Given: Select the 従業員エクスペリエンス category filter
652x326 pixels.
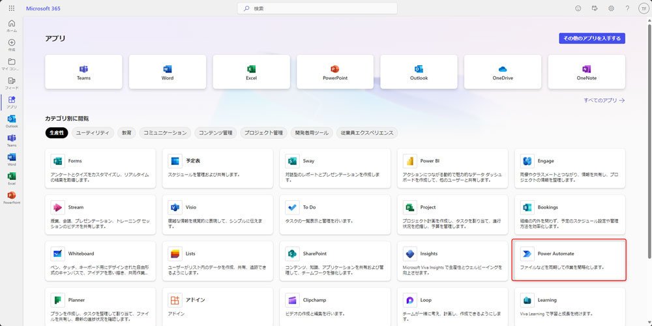Looking at the screenshot, I should click(367, 132).
